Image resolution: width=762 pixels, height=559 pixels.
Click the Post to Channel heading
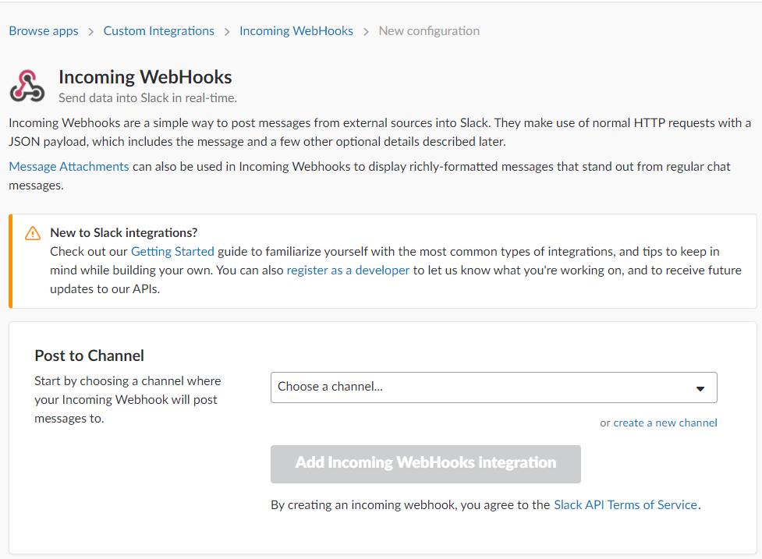pos(90,356)
